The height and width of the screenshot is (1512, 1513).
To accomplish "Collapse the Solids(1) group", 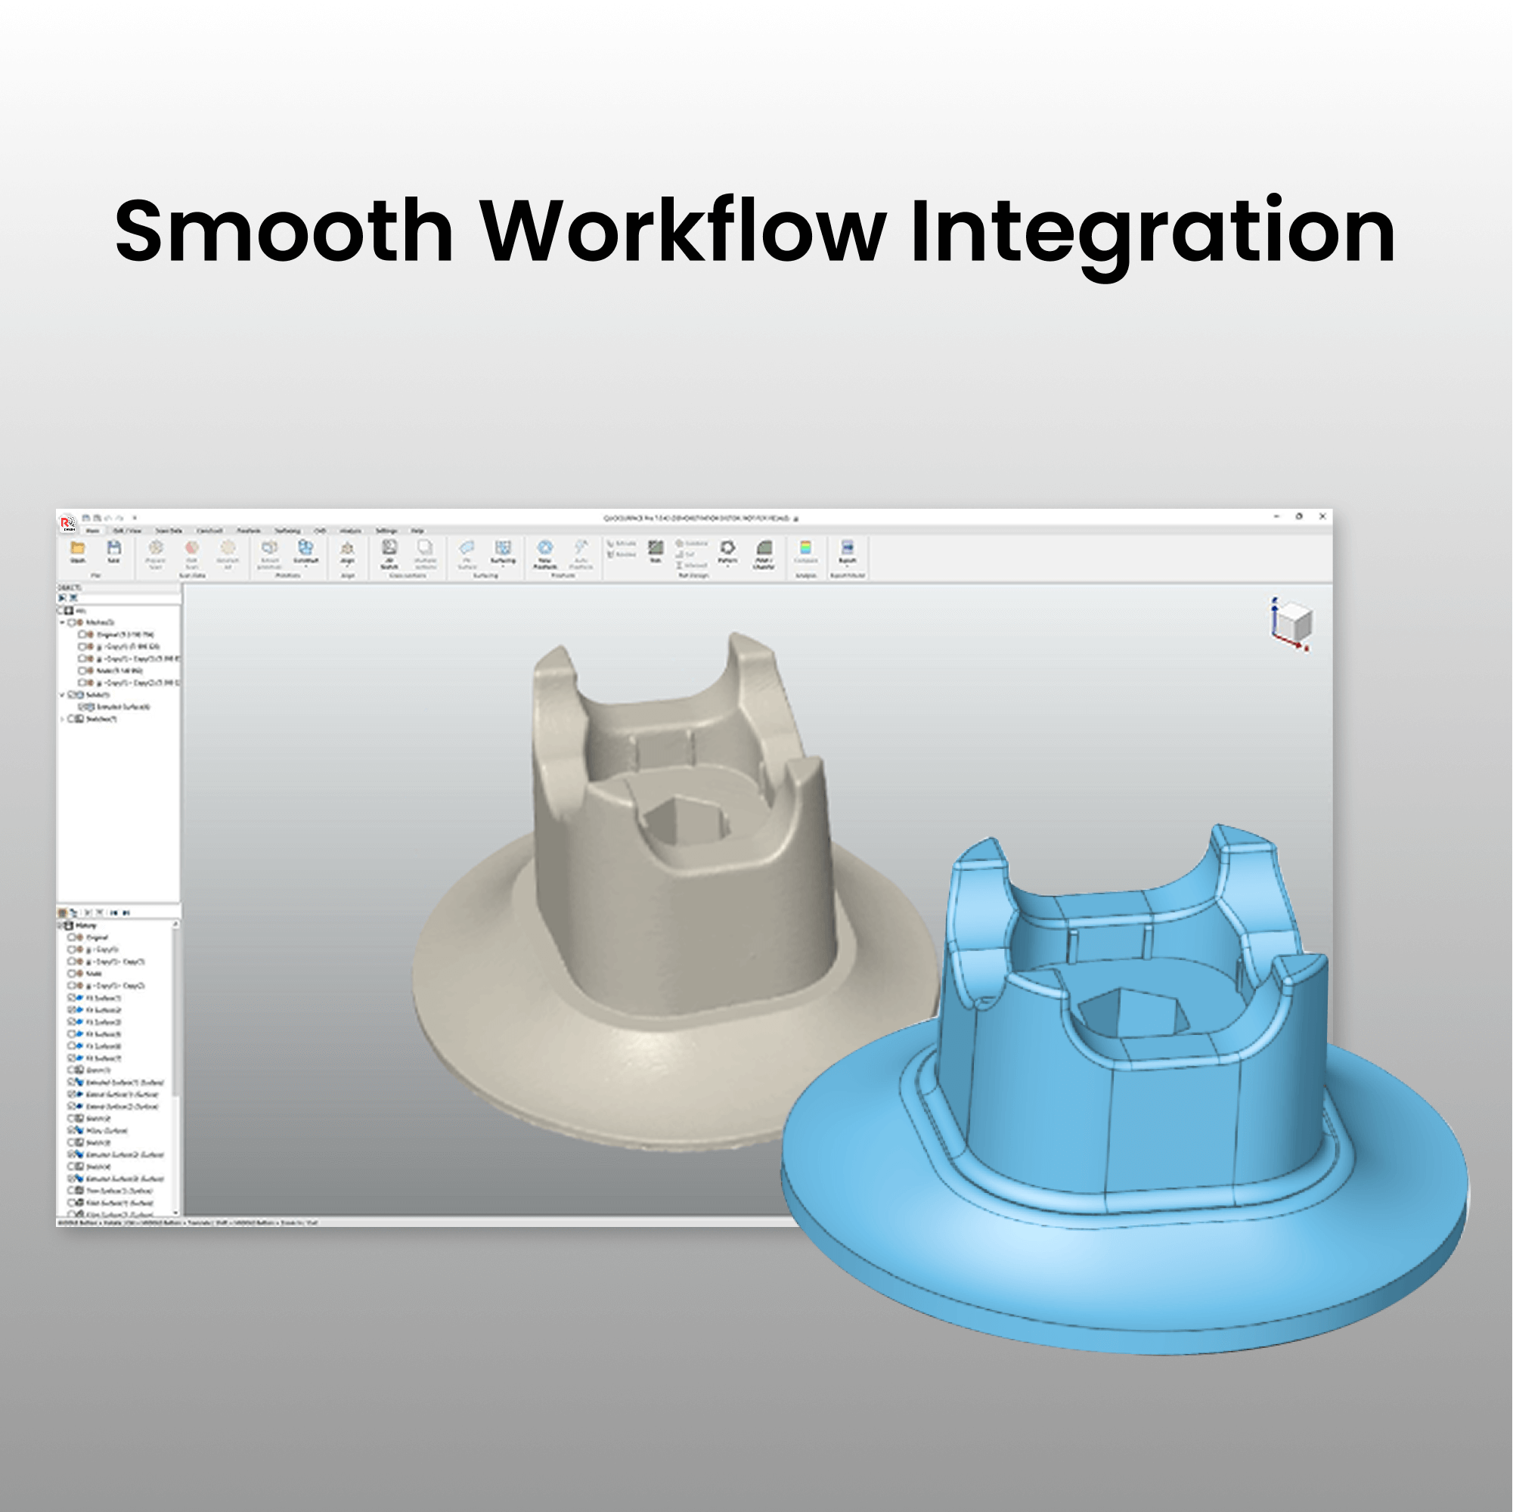I will point(62,694).
